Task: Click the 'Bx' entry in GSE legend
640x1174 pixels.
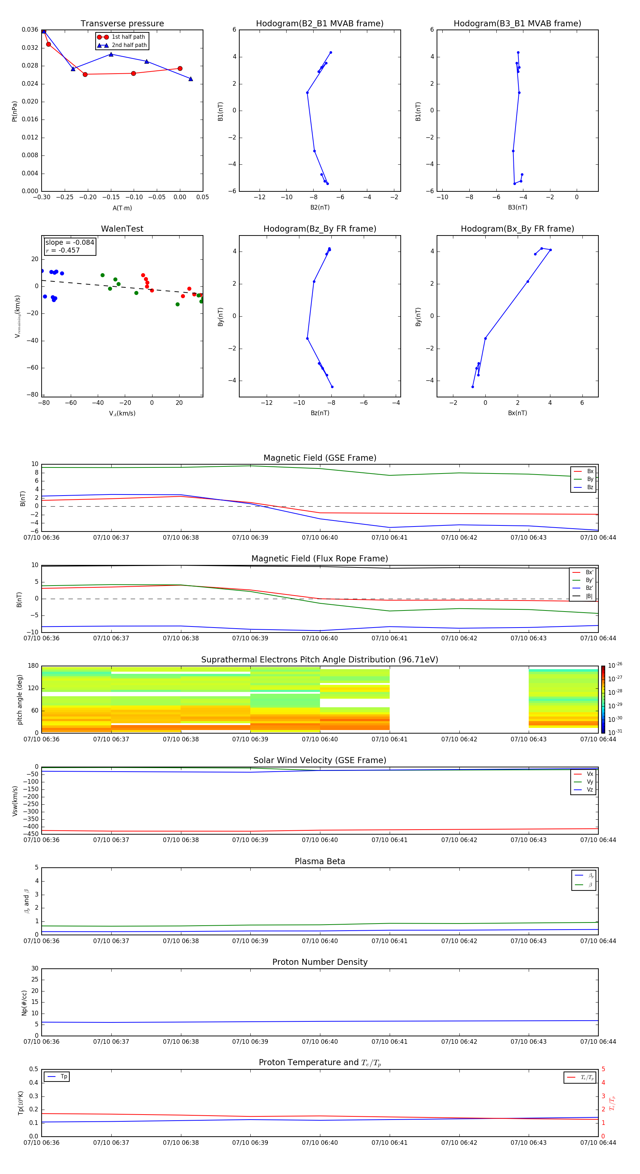Action: (584, 471)
